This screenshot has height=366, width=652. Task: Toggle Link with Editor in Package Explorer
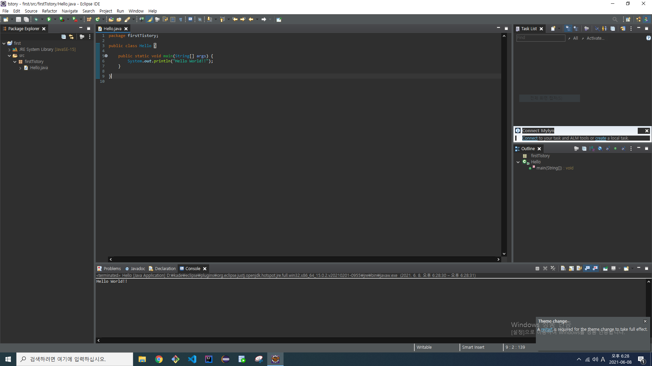pyautogui.click(x=71, y=37)
